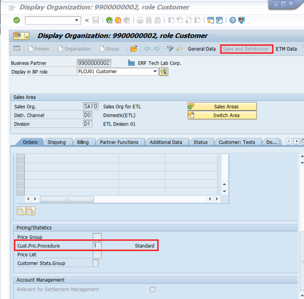
Task: Click the BP role details icon
Action: [x=164, y=72]
